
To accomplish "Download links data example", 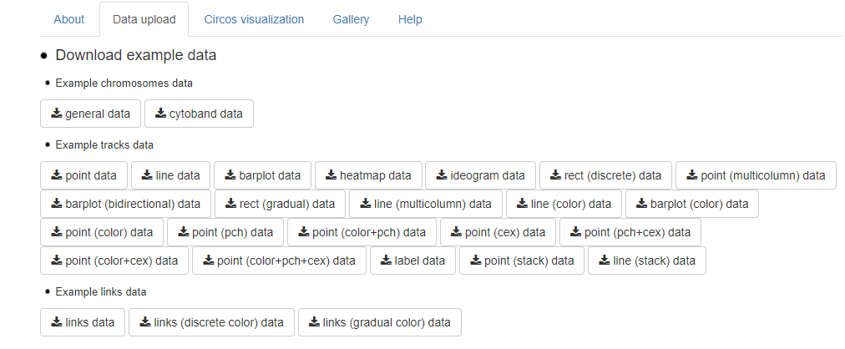I will tap(83, 322).
